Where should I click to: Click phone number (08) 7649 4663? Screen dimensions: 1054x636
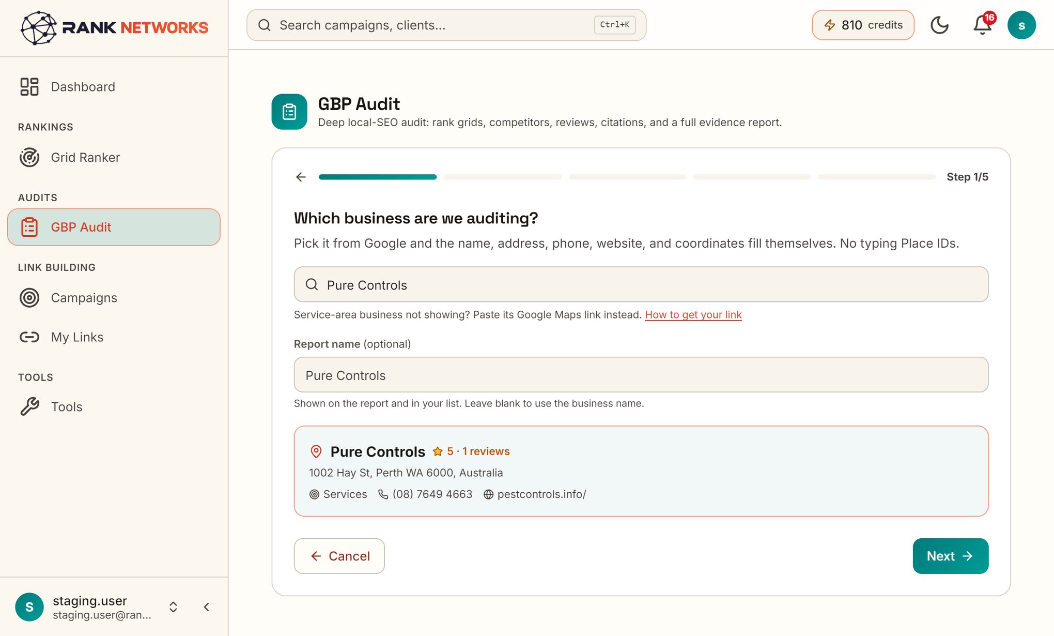click(432, 494)
